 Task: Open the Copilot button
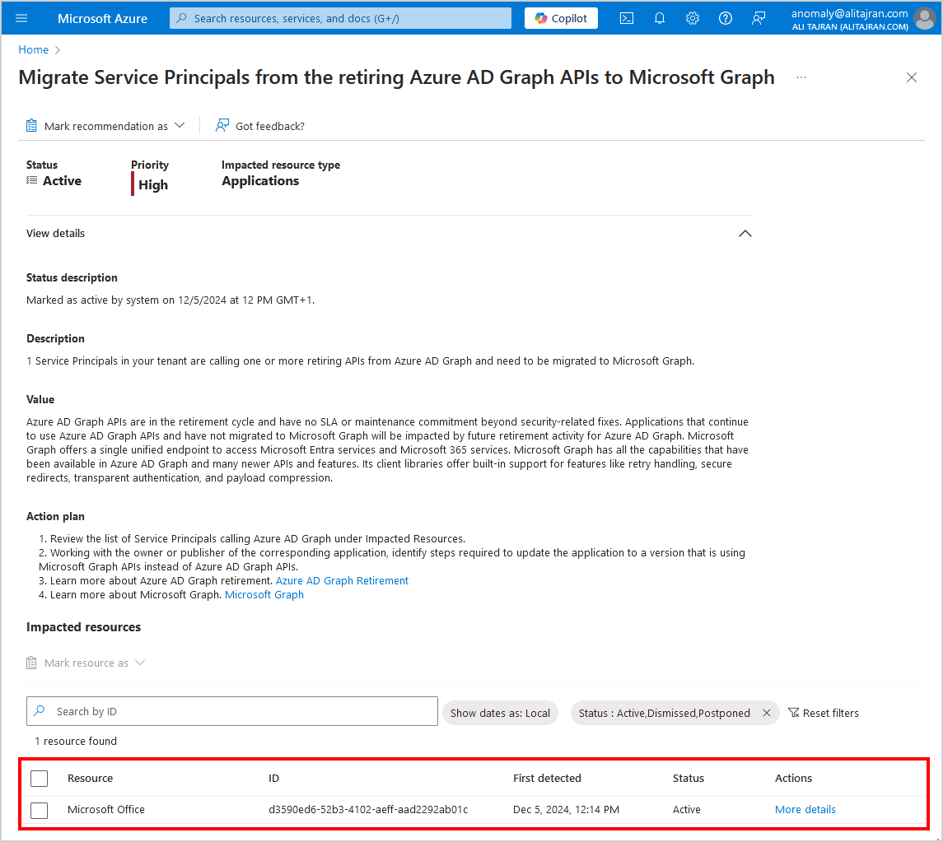point(561,18)
